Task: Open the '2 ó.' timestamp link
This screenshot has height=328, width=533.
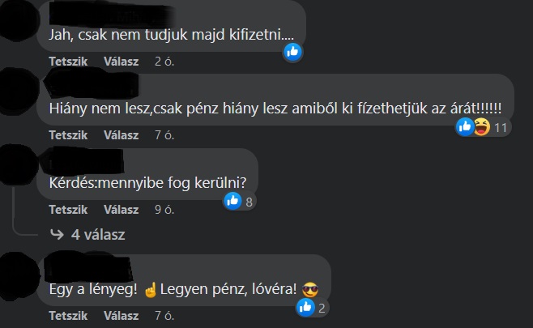Action: coord(164,62)
